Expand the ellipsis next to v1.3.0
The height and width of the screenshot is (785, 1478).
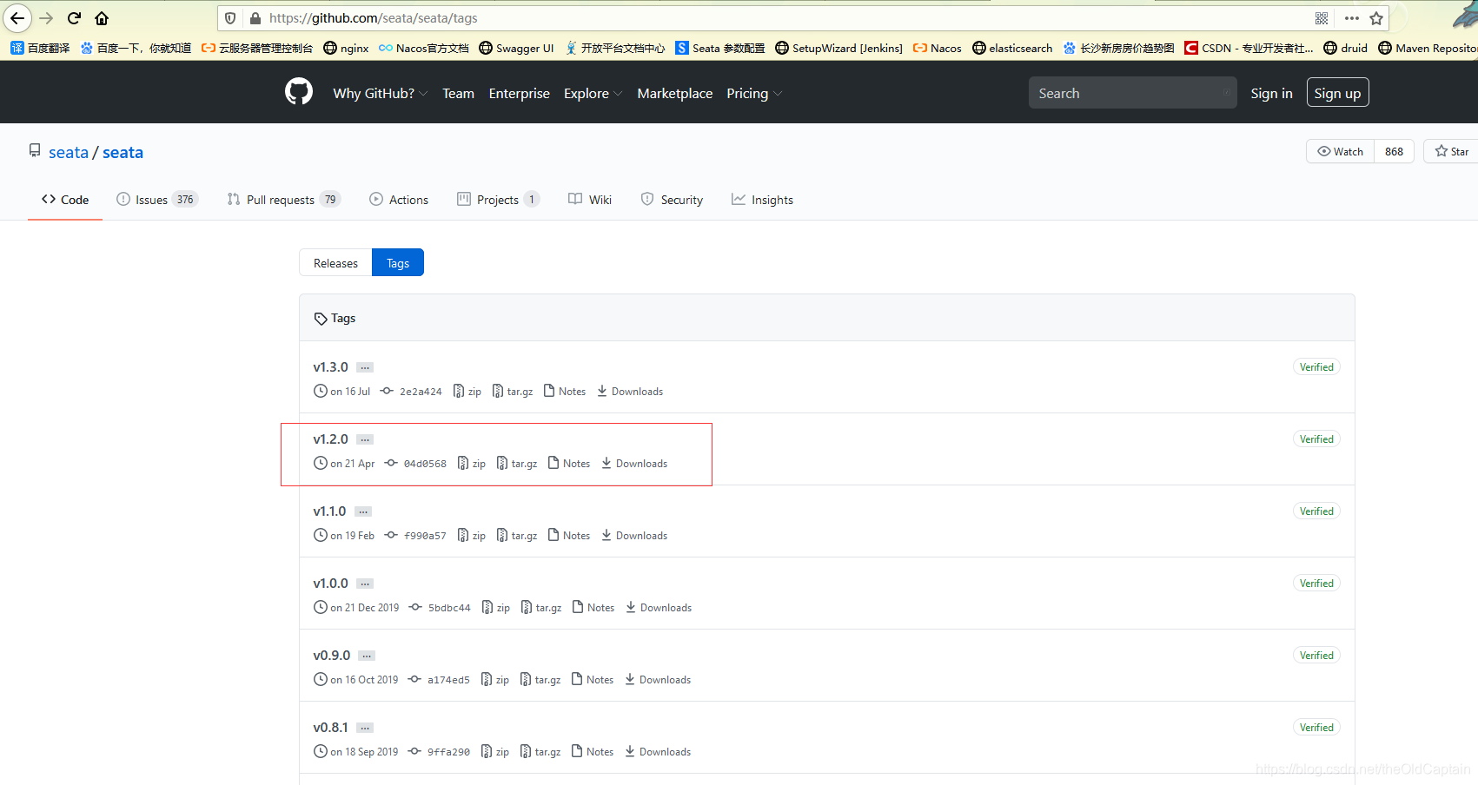[x=365, y=367]
